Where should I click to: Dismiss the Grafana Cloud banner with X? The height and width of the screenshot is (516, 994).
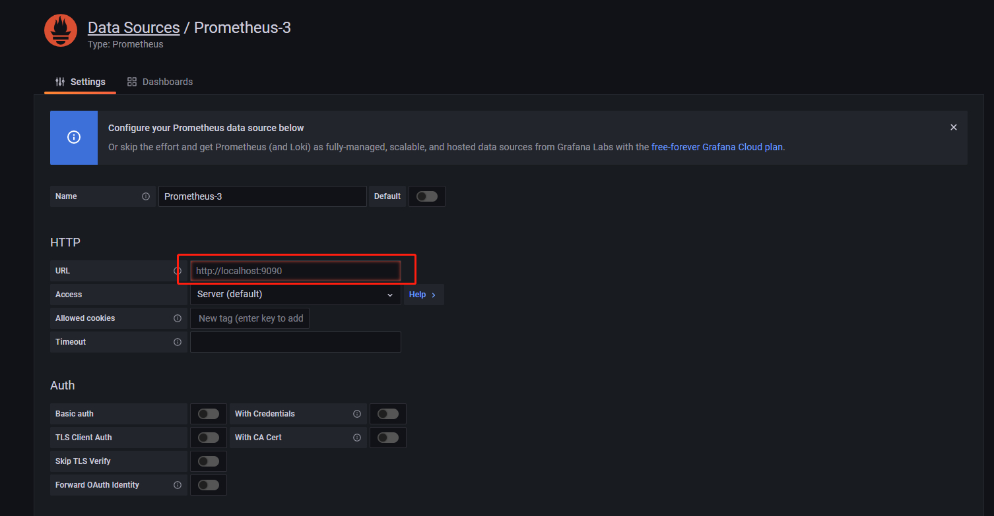tap(953, 127)
